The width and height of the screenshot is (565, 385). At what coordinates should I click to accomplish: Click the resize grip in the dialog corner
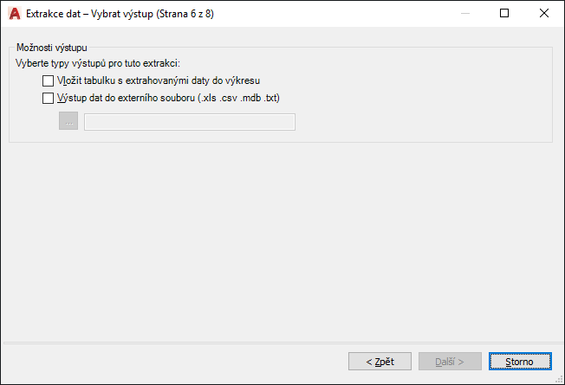[558, 378]
